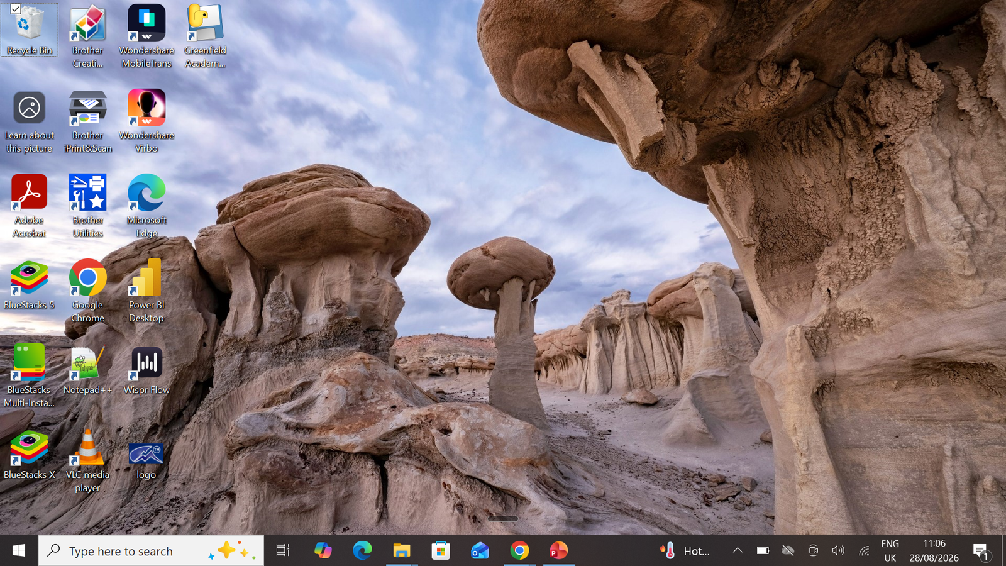Open Task View from taskbar

(x=283, y=551)
